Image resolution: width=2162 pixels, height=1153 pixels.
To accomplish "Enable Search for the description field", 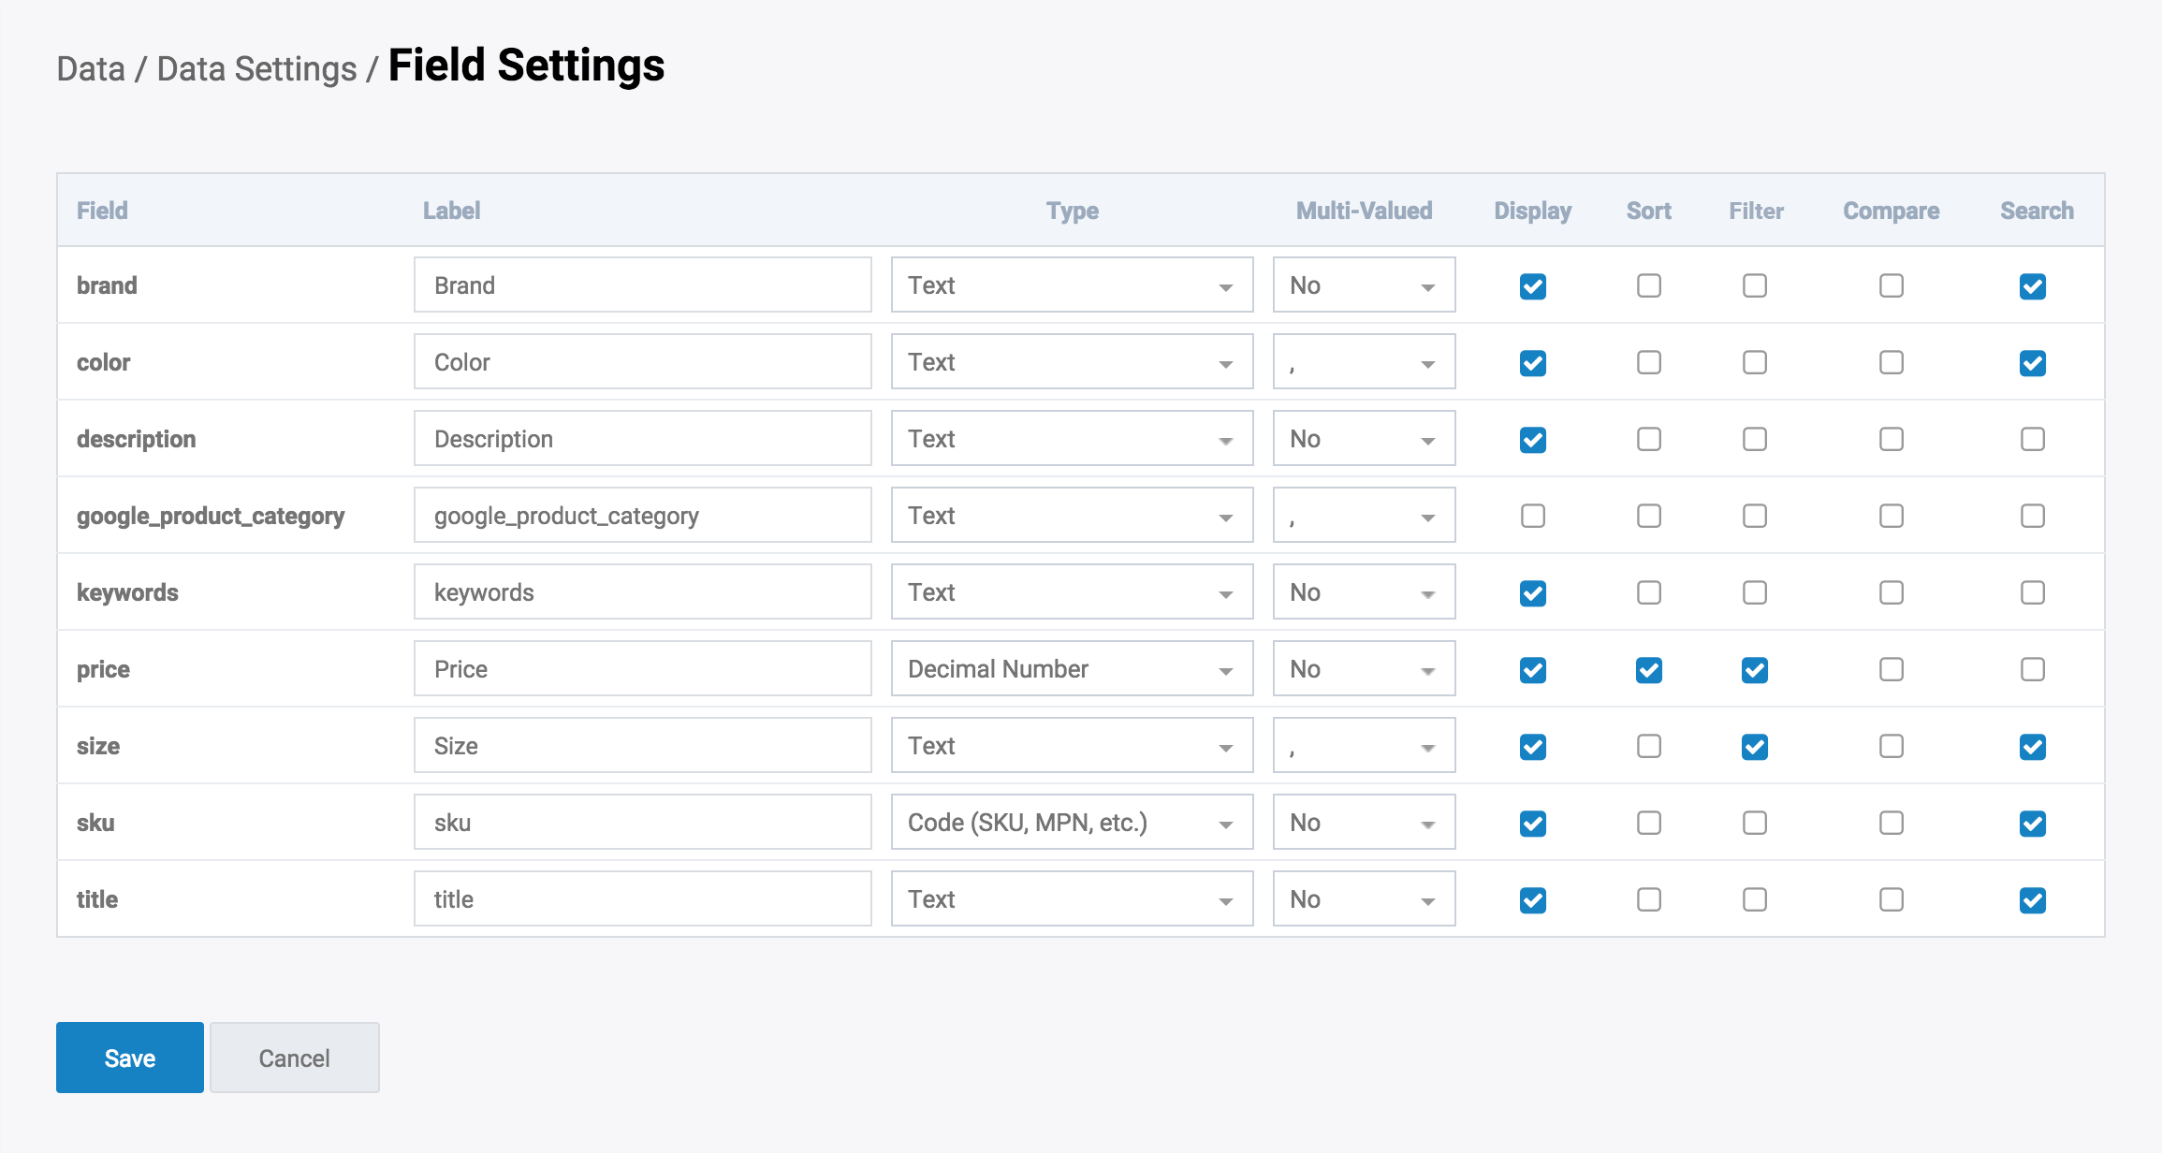I will click(x=2032, y=439).
